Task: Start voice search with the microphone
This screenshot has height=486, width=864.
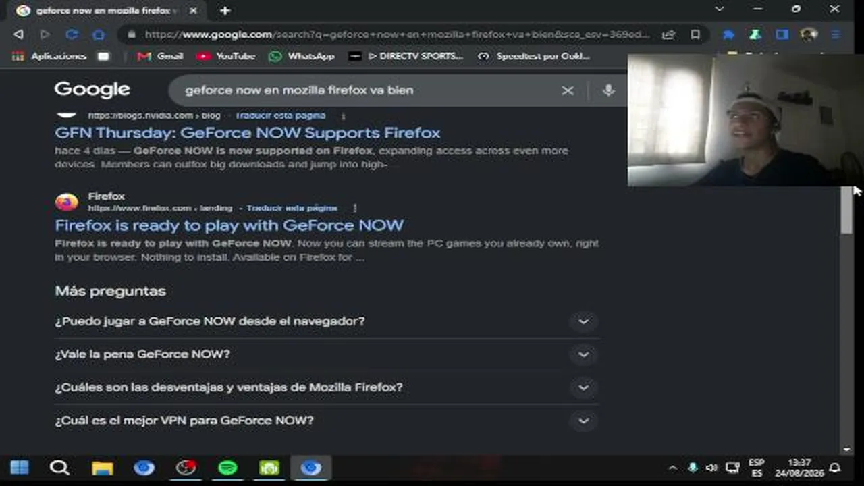Action: pos(608,90)
